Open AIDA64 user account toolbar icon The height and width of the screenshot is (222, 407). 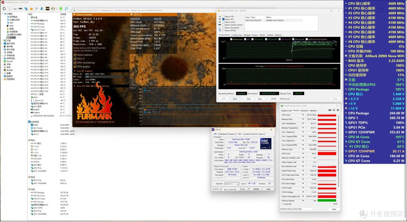point(42,9)
